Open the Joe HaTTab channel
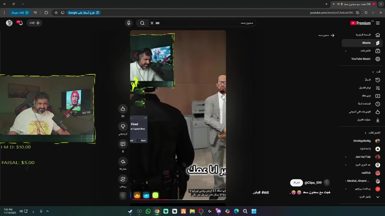Image resolution: width=385 pixels, height=216 pixels. [362, 157]
